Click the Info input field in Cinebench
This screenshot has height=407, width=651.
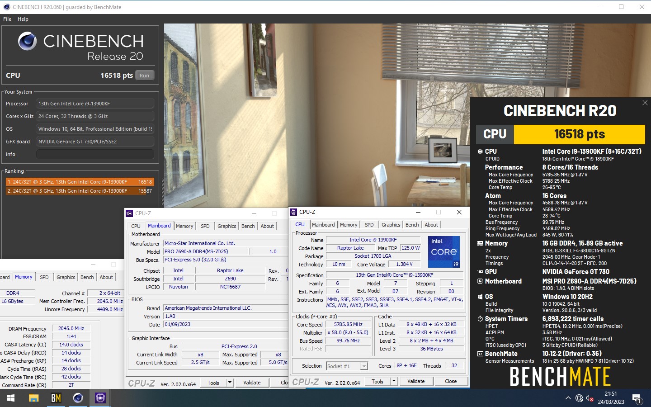point(95,154)
